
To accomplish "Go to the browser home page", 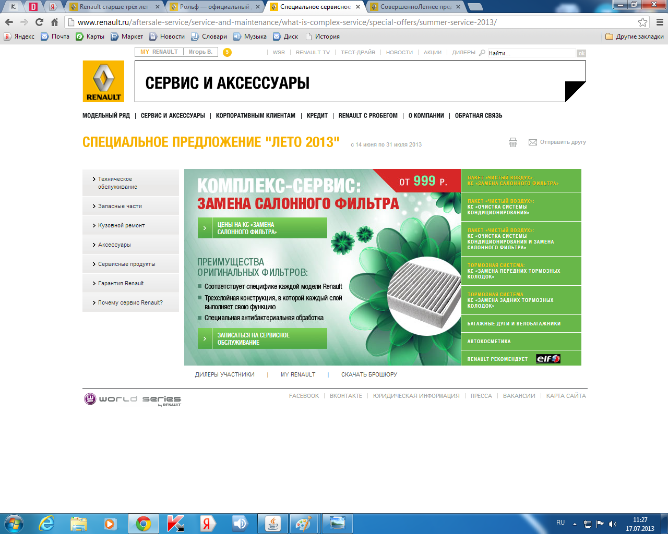I will pyautogui.click(x=54, y=22).
